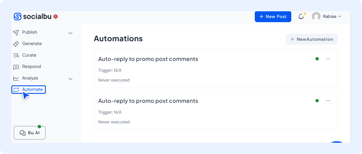This screenshot has width=362, height=154.
Task: Open first automation's three-dot menu
Action: 328,59
